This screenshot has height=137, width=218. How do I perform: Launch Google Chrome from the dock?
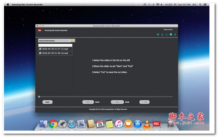coord(53,124)
